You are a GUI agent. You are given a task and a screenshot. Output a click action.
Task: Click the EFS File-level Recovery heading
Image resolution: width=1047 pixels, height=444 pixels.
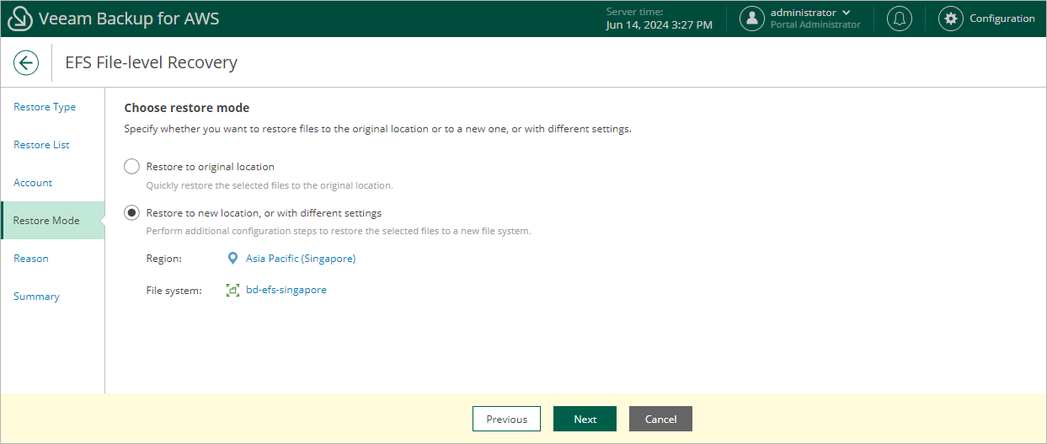click(151, 62)
